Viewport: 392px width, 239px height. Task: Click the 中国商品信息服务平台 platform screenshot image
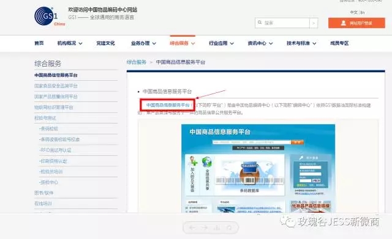coord(258,168)
